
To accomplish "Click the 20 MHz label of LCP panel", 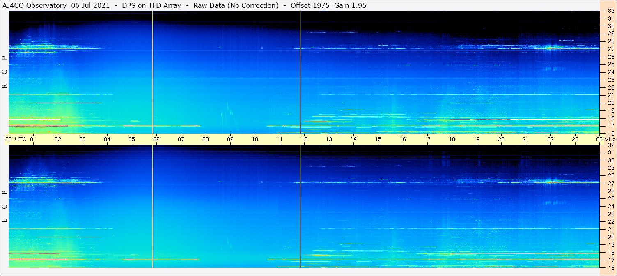I will coord(610,237).
